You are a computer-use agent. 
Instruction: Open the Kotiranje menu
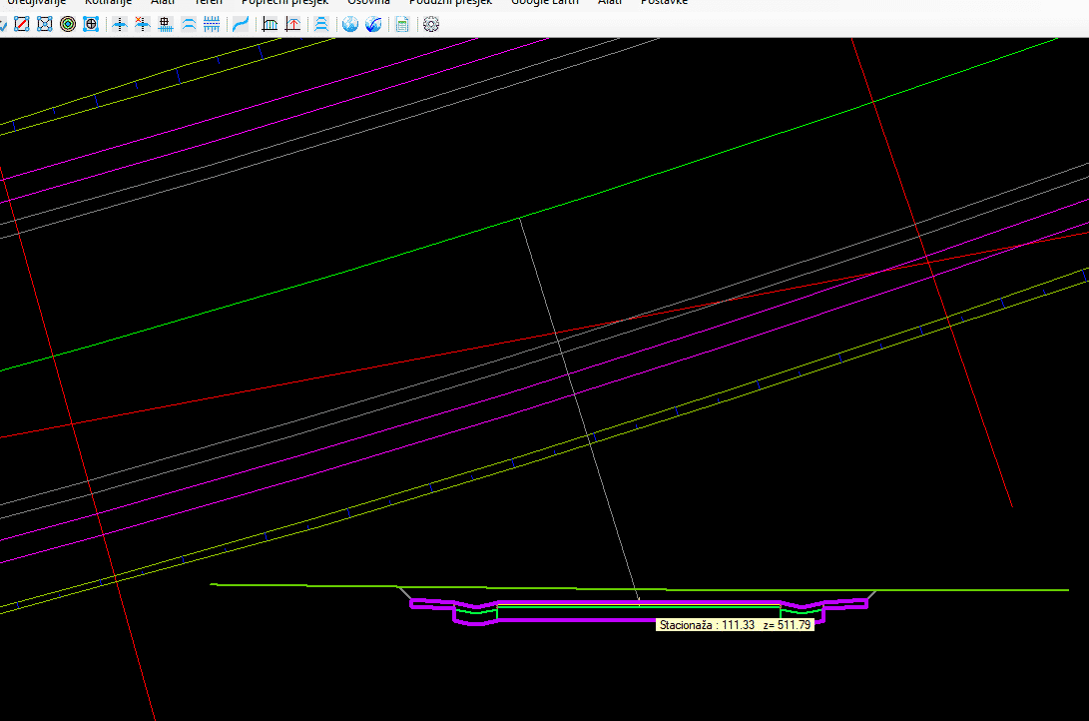[x=108, y=3]
